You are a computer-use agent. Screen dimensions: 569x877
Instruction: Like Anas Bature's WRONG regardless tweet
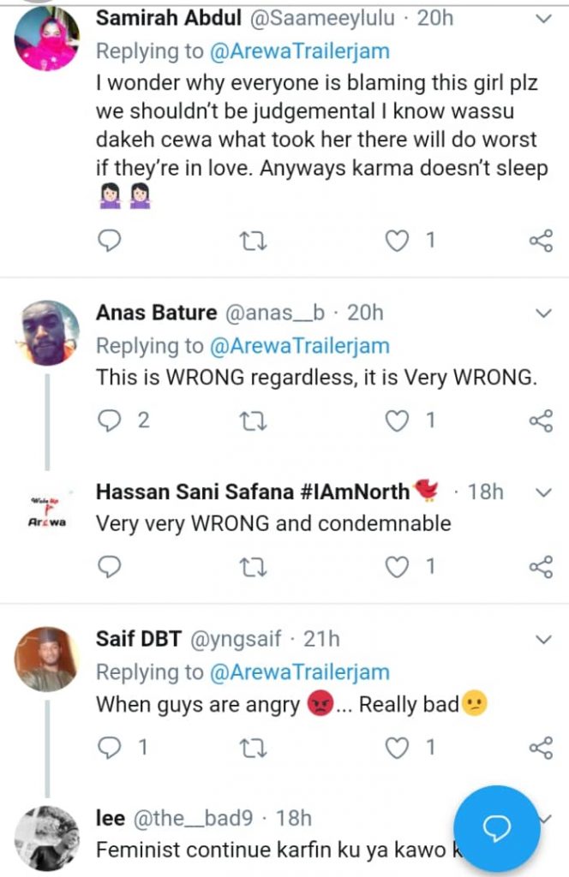397,420
